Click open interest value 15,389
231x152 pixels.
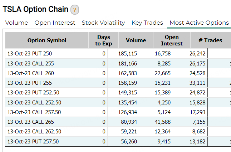tap(163, 93)
